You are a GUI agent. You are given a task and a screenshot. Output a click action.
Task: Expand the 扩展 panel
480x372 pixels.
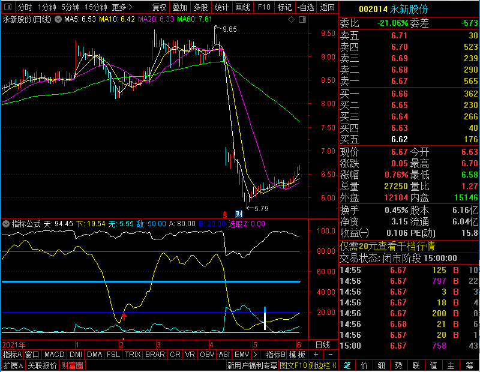13,365
